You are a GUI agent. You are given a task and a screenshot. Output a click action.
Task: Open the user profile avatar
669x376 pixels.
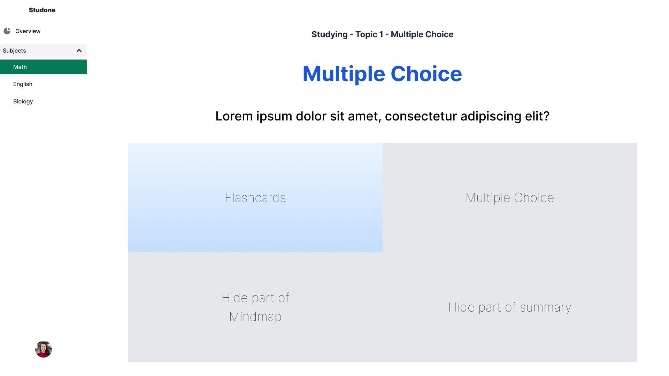coord(44,349)
